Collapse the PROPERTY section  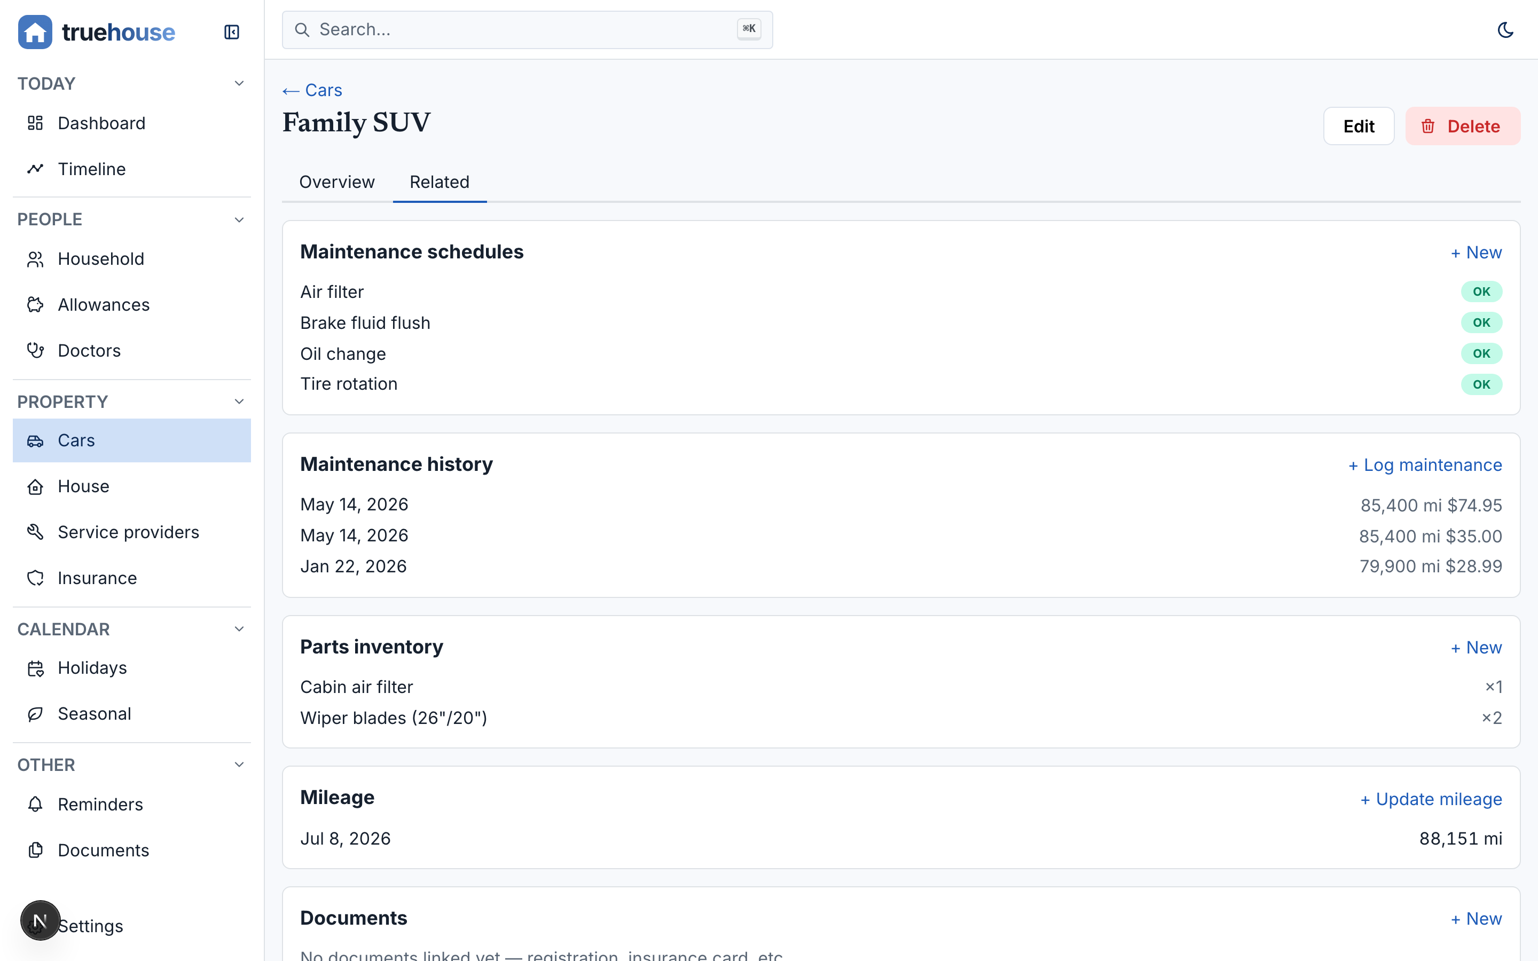pos(239,401)
